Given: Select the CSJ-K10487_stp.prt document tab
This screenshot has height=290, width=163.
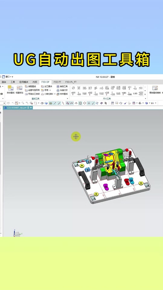Looking at the screenshot, I should (18, 108).
